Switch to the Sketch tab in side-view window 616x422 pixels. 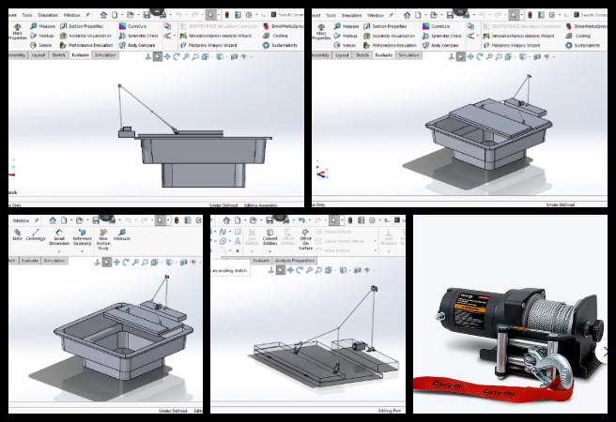click(58, 55)
